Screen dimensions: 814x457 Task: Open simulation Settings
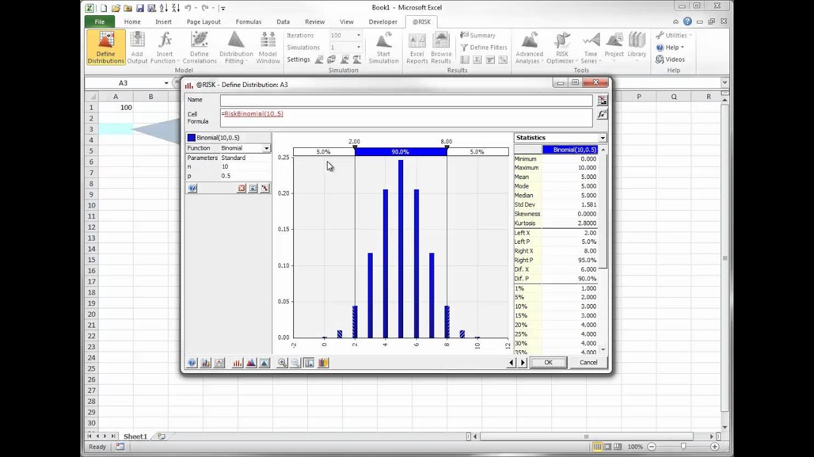coord(298,59)
